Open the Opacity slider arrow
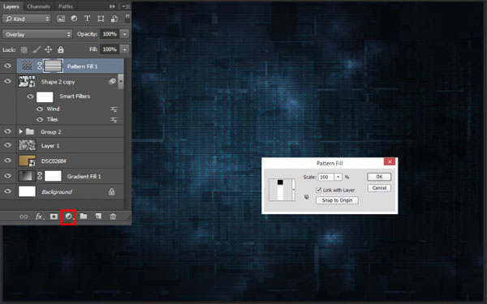This screenshot has width=487, height=304. tap(124, 34)
